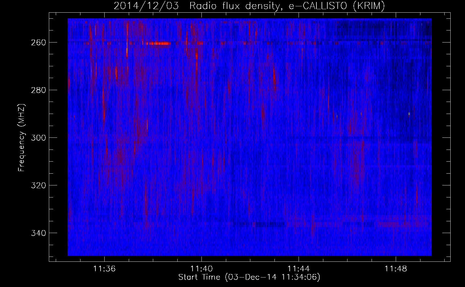Click the 'Frequency (MHZ)' axis label

click(x=22, y=137)
